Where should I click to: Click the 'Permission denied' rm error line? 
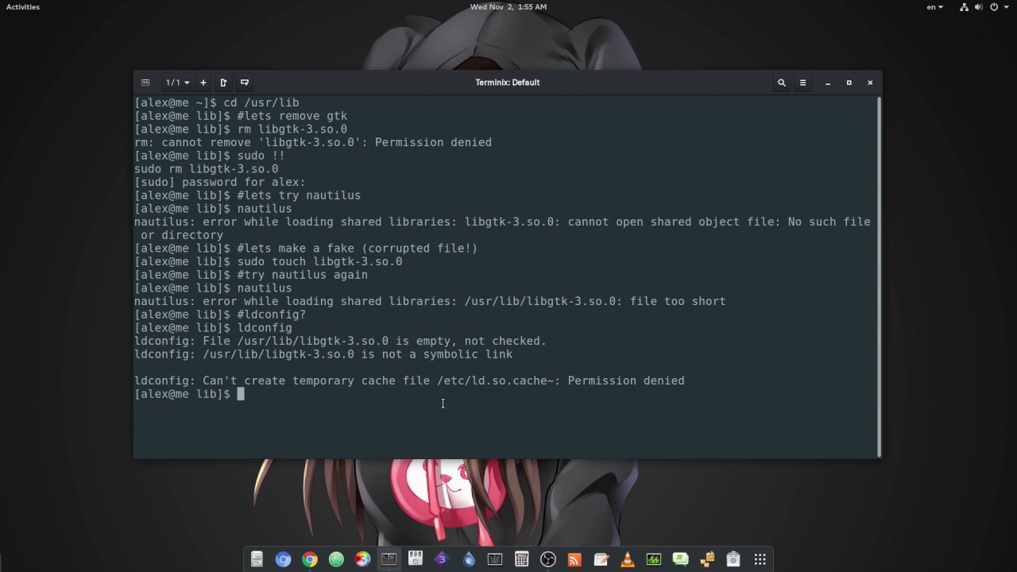(x=313, y=142)
